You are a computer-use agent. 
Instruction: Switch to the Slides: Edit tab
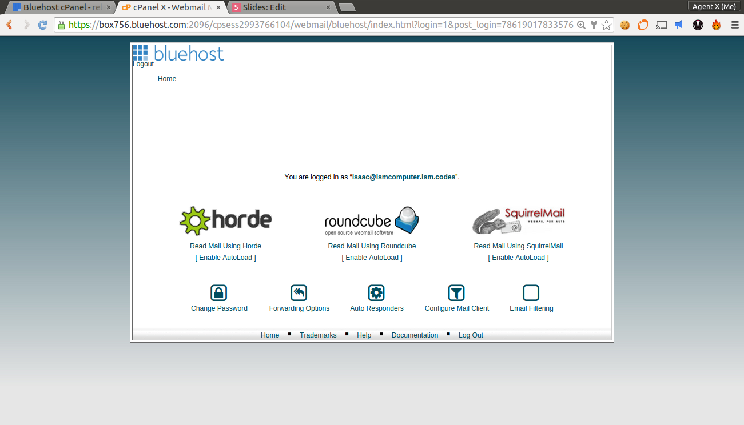[281, 7]
